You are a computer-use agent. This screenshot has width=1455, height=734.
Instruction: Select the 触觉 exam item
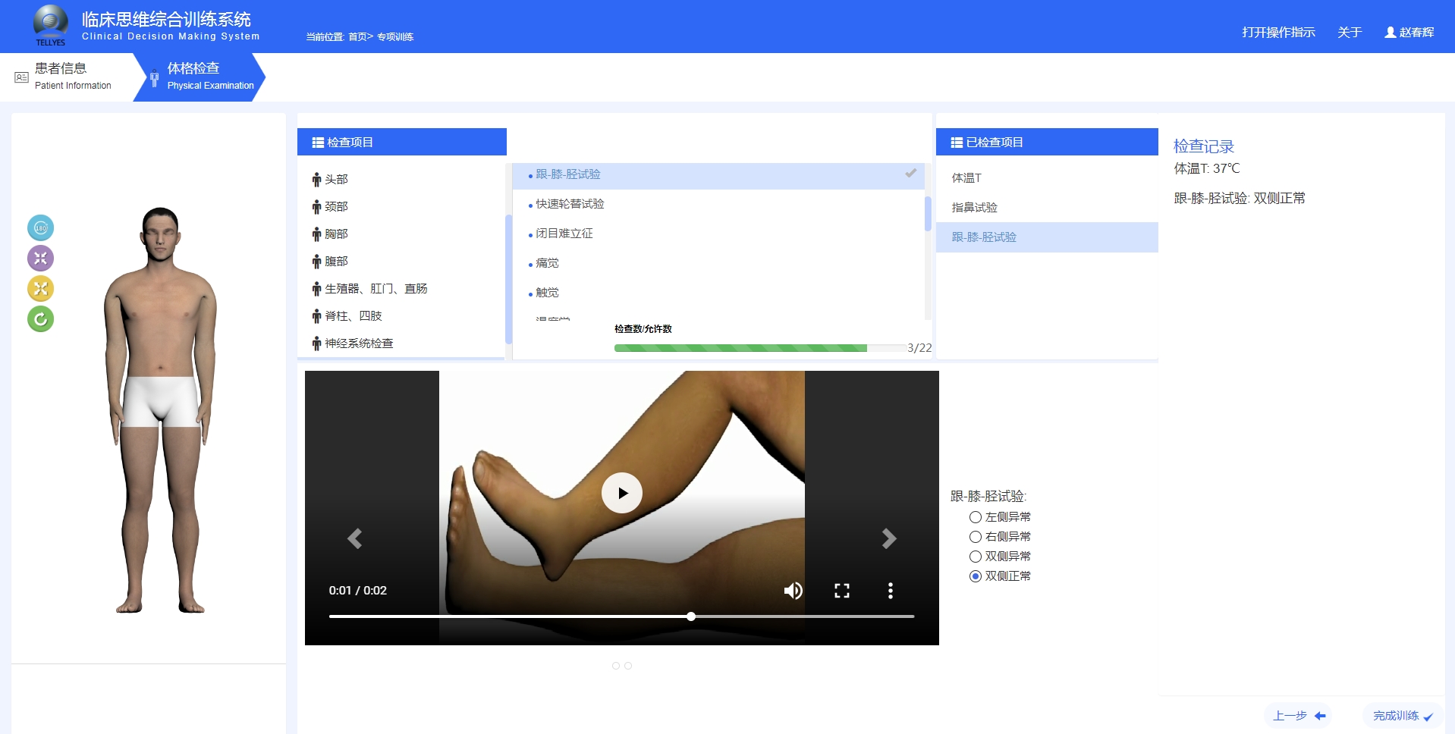(547, 293)
